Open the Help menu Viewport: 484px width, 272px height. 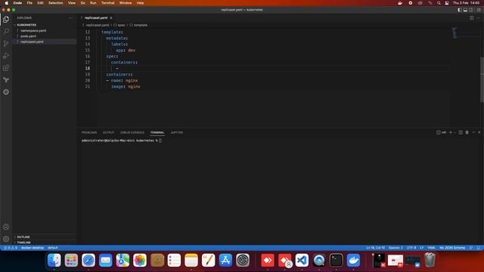[141, 3]
